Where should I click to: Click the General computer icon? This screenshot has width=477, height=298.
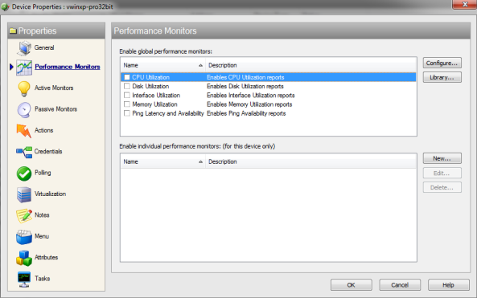[24, 48]
